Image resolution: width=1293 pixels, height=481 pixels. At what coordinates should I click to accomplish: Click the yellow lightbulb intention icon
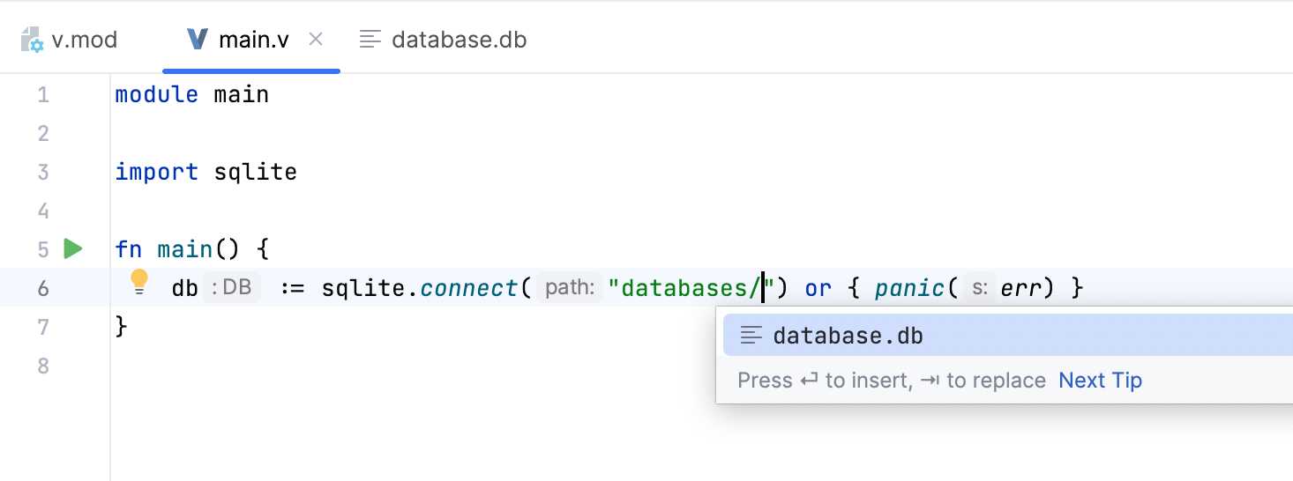pyautogui.click(x=139, y=282)
